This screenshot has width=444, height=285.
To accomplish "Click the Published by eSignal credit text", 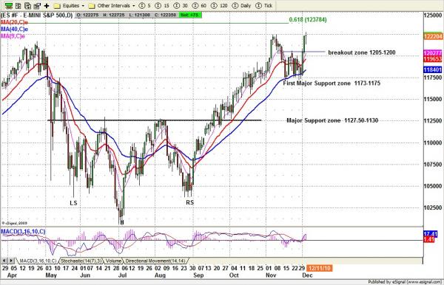I will coord(406,282).
